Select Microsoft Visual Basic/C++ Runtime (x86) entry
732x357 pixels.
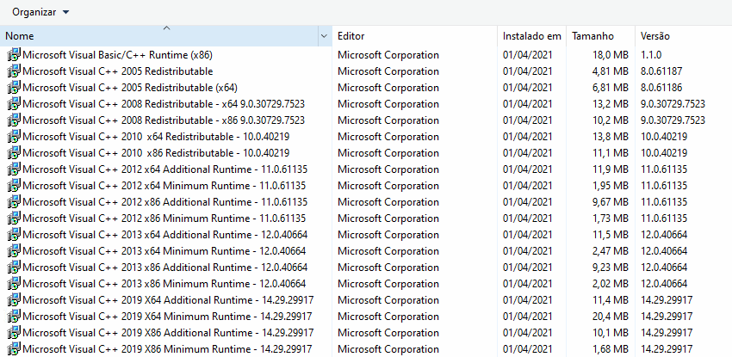[118, 55]
